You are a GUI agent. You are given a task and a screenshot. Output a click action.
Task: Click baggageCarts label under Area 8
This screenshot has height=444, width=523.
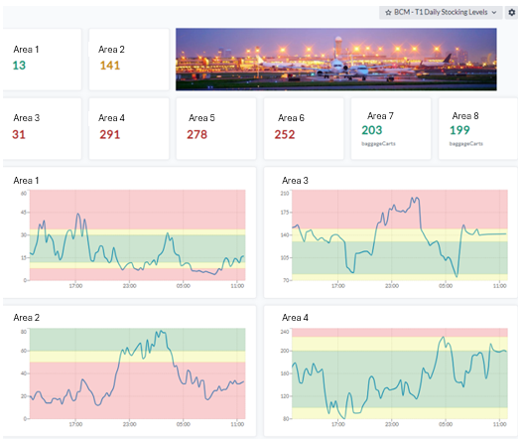click(x=466, y=144)
